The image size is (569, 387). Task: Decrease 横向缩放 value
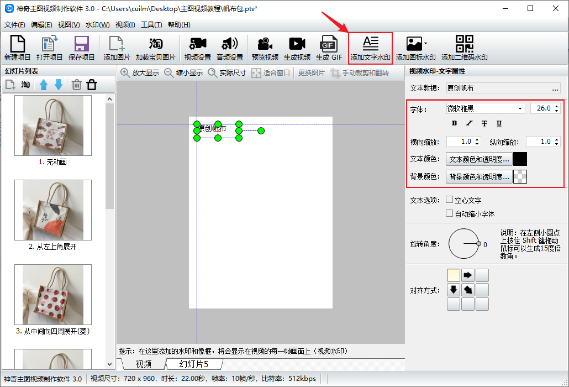(477, 143)
